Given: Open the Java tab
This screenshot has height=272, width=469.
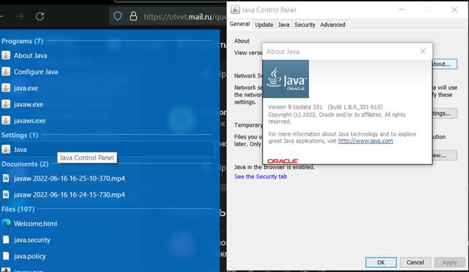Looking at the screenshot, I should click(x=283, y=25).
